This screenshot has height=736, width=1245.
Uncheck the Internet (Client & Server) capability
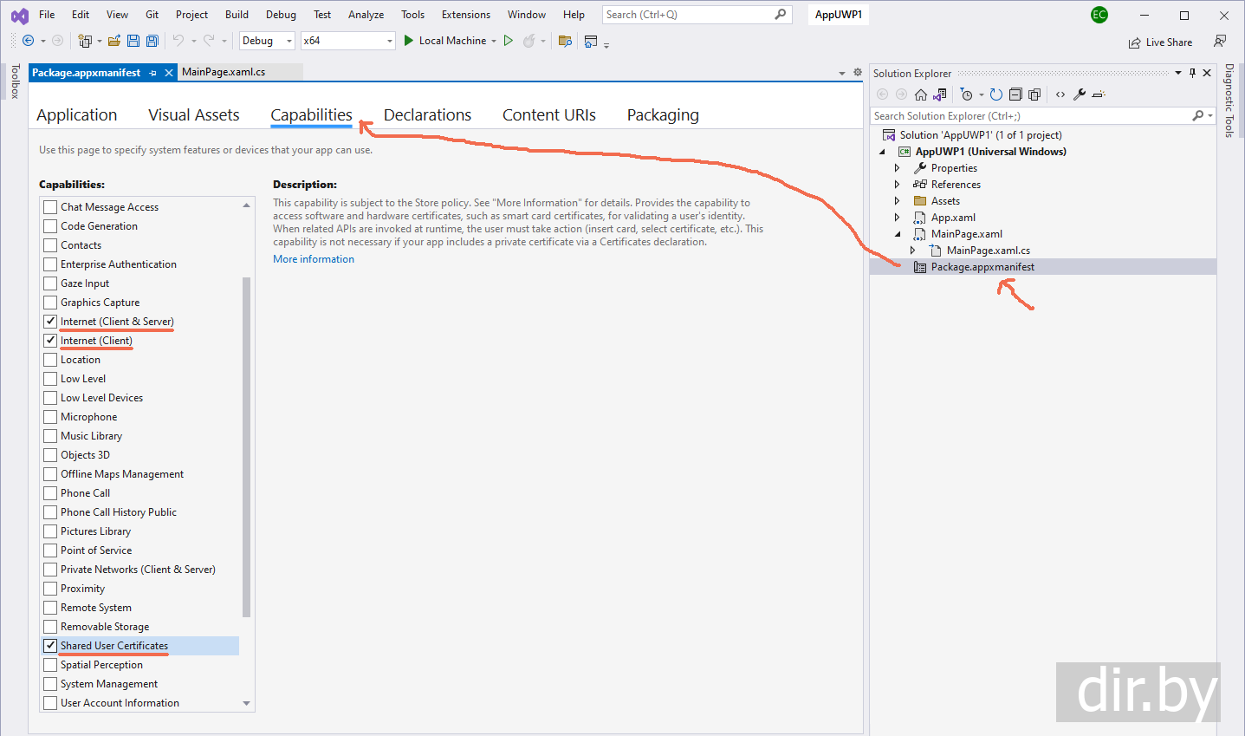pyautogui.click(x=51, y=322)
